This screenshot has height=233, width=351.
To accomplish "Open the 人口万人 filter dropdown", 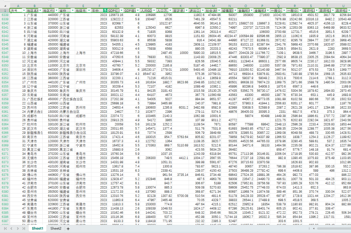I will tap(170, 10).
